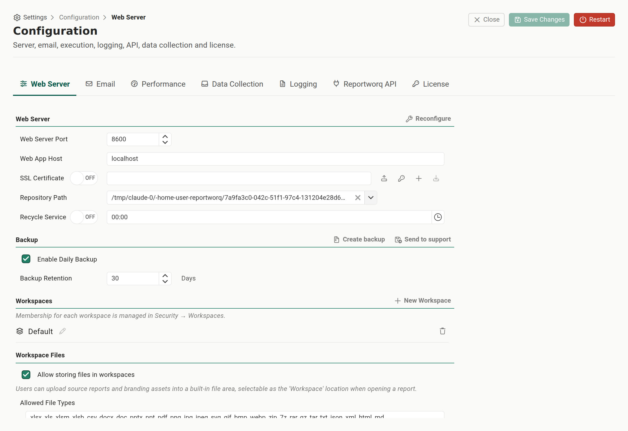Go to Configuration in breadcrumb
Image resolution: width=628 pixels, height=431 pixels.
[79, 17]
